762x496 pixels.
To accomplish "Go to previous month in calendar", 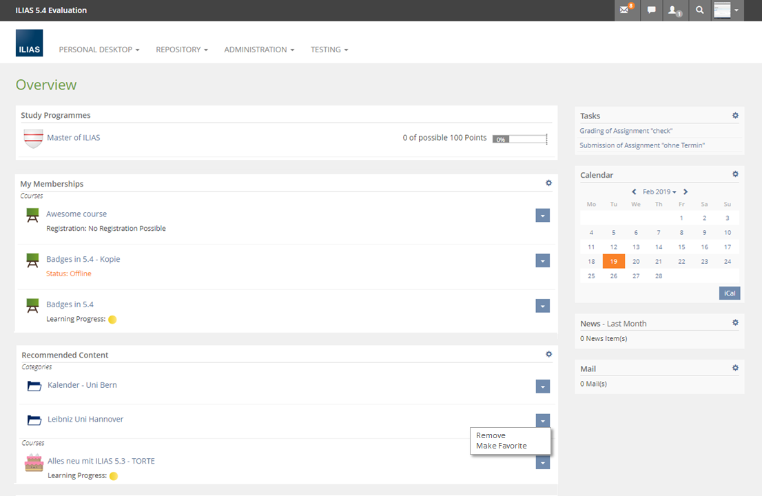I will 635,192.
